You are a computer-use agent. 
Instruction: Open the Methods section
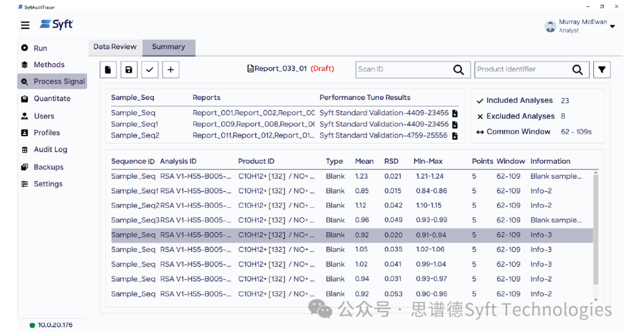49,65
